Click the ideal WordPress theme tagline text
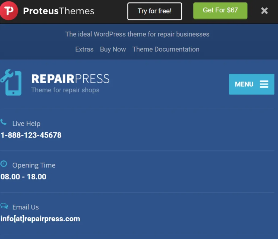This screenshot has width=278, height=239. (137, 34)
